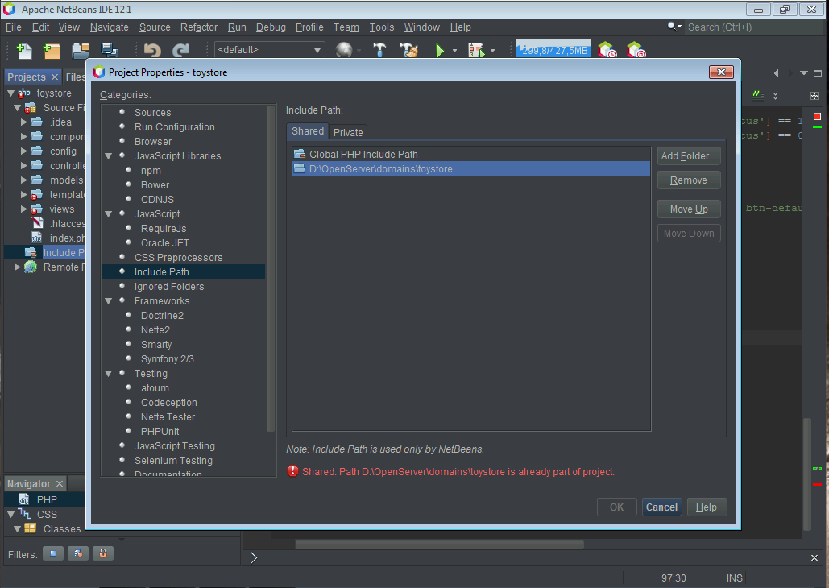Collapse the JavaScript Libraries category
This screenshot has height=588, width=829.
(x=109, y=156)
